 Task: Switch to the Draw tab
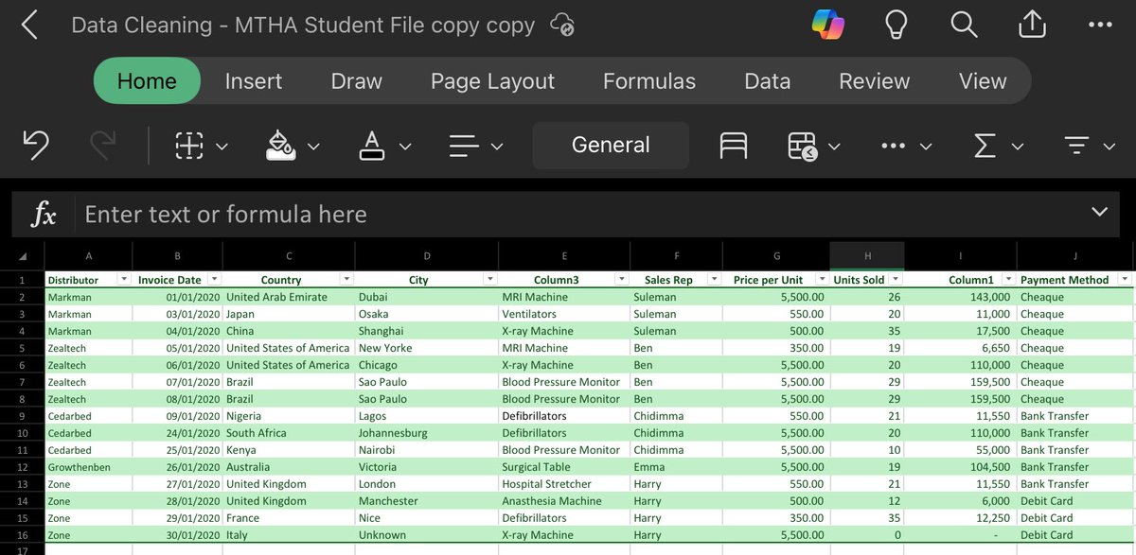click(x=357, y=81)
